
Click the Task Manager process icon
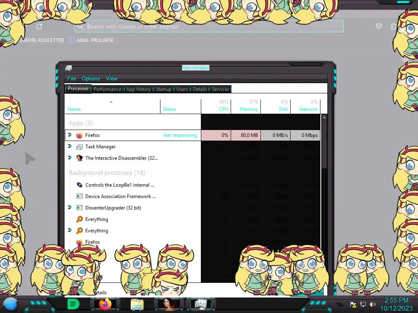[x=79, y=147]
